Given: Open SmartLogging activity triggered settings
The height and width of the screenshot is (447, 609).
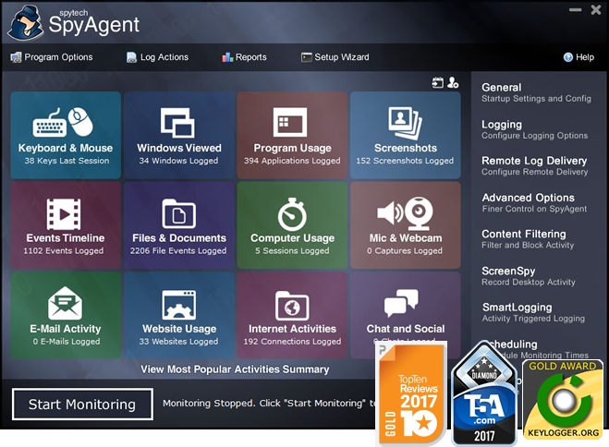Looking at the screenshot, I should [x=533, y=312].
